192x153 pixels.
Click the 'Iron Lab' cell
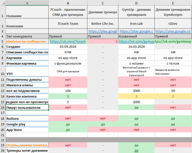[x=136, y=24]
